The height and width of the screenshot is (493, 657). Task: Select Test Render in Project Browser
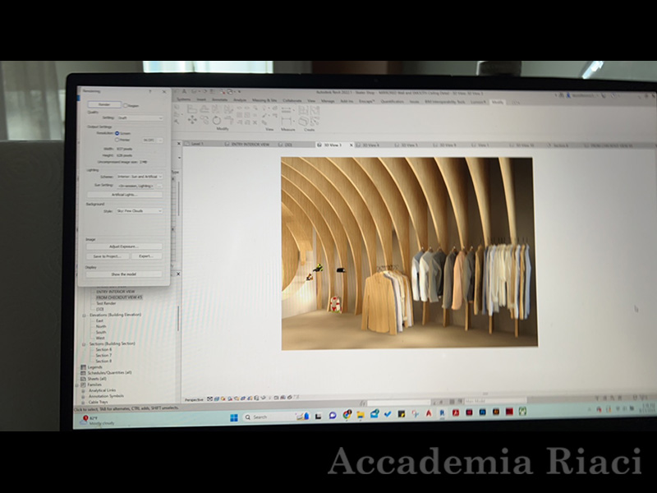tap(106, 303)
